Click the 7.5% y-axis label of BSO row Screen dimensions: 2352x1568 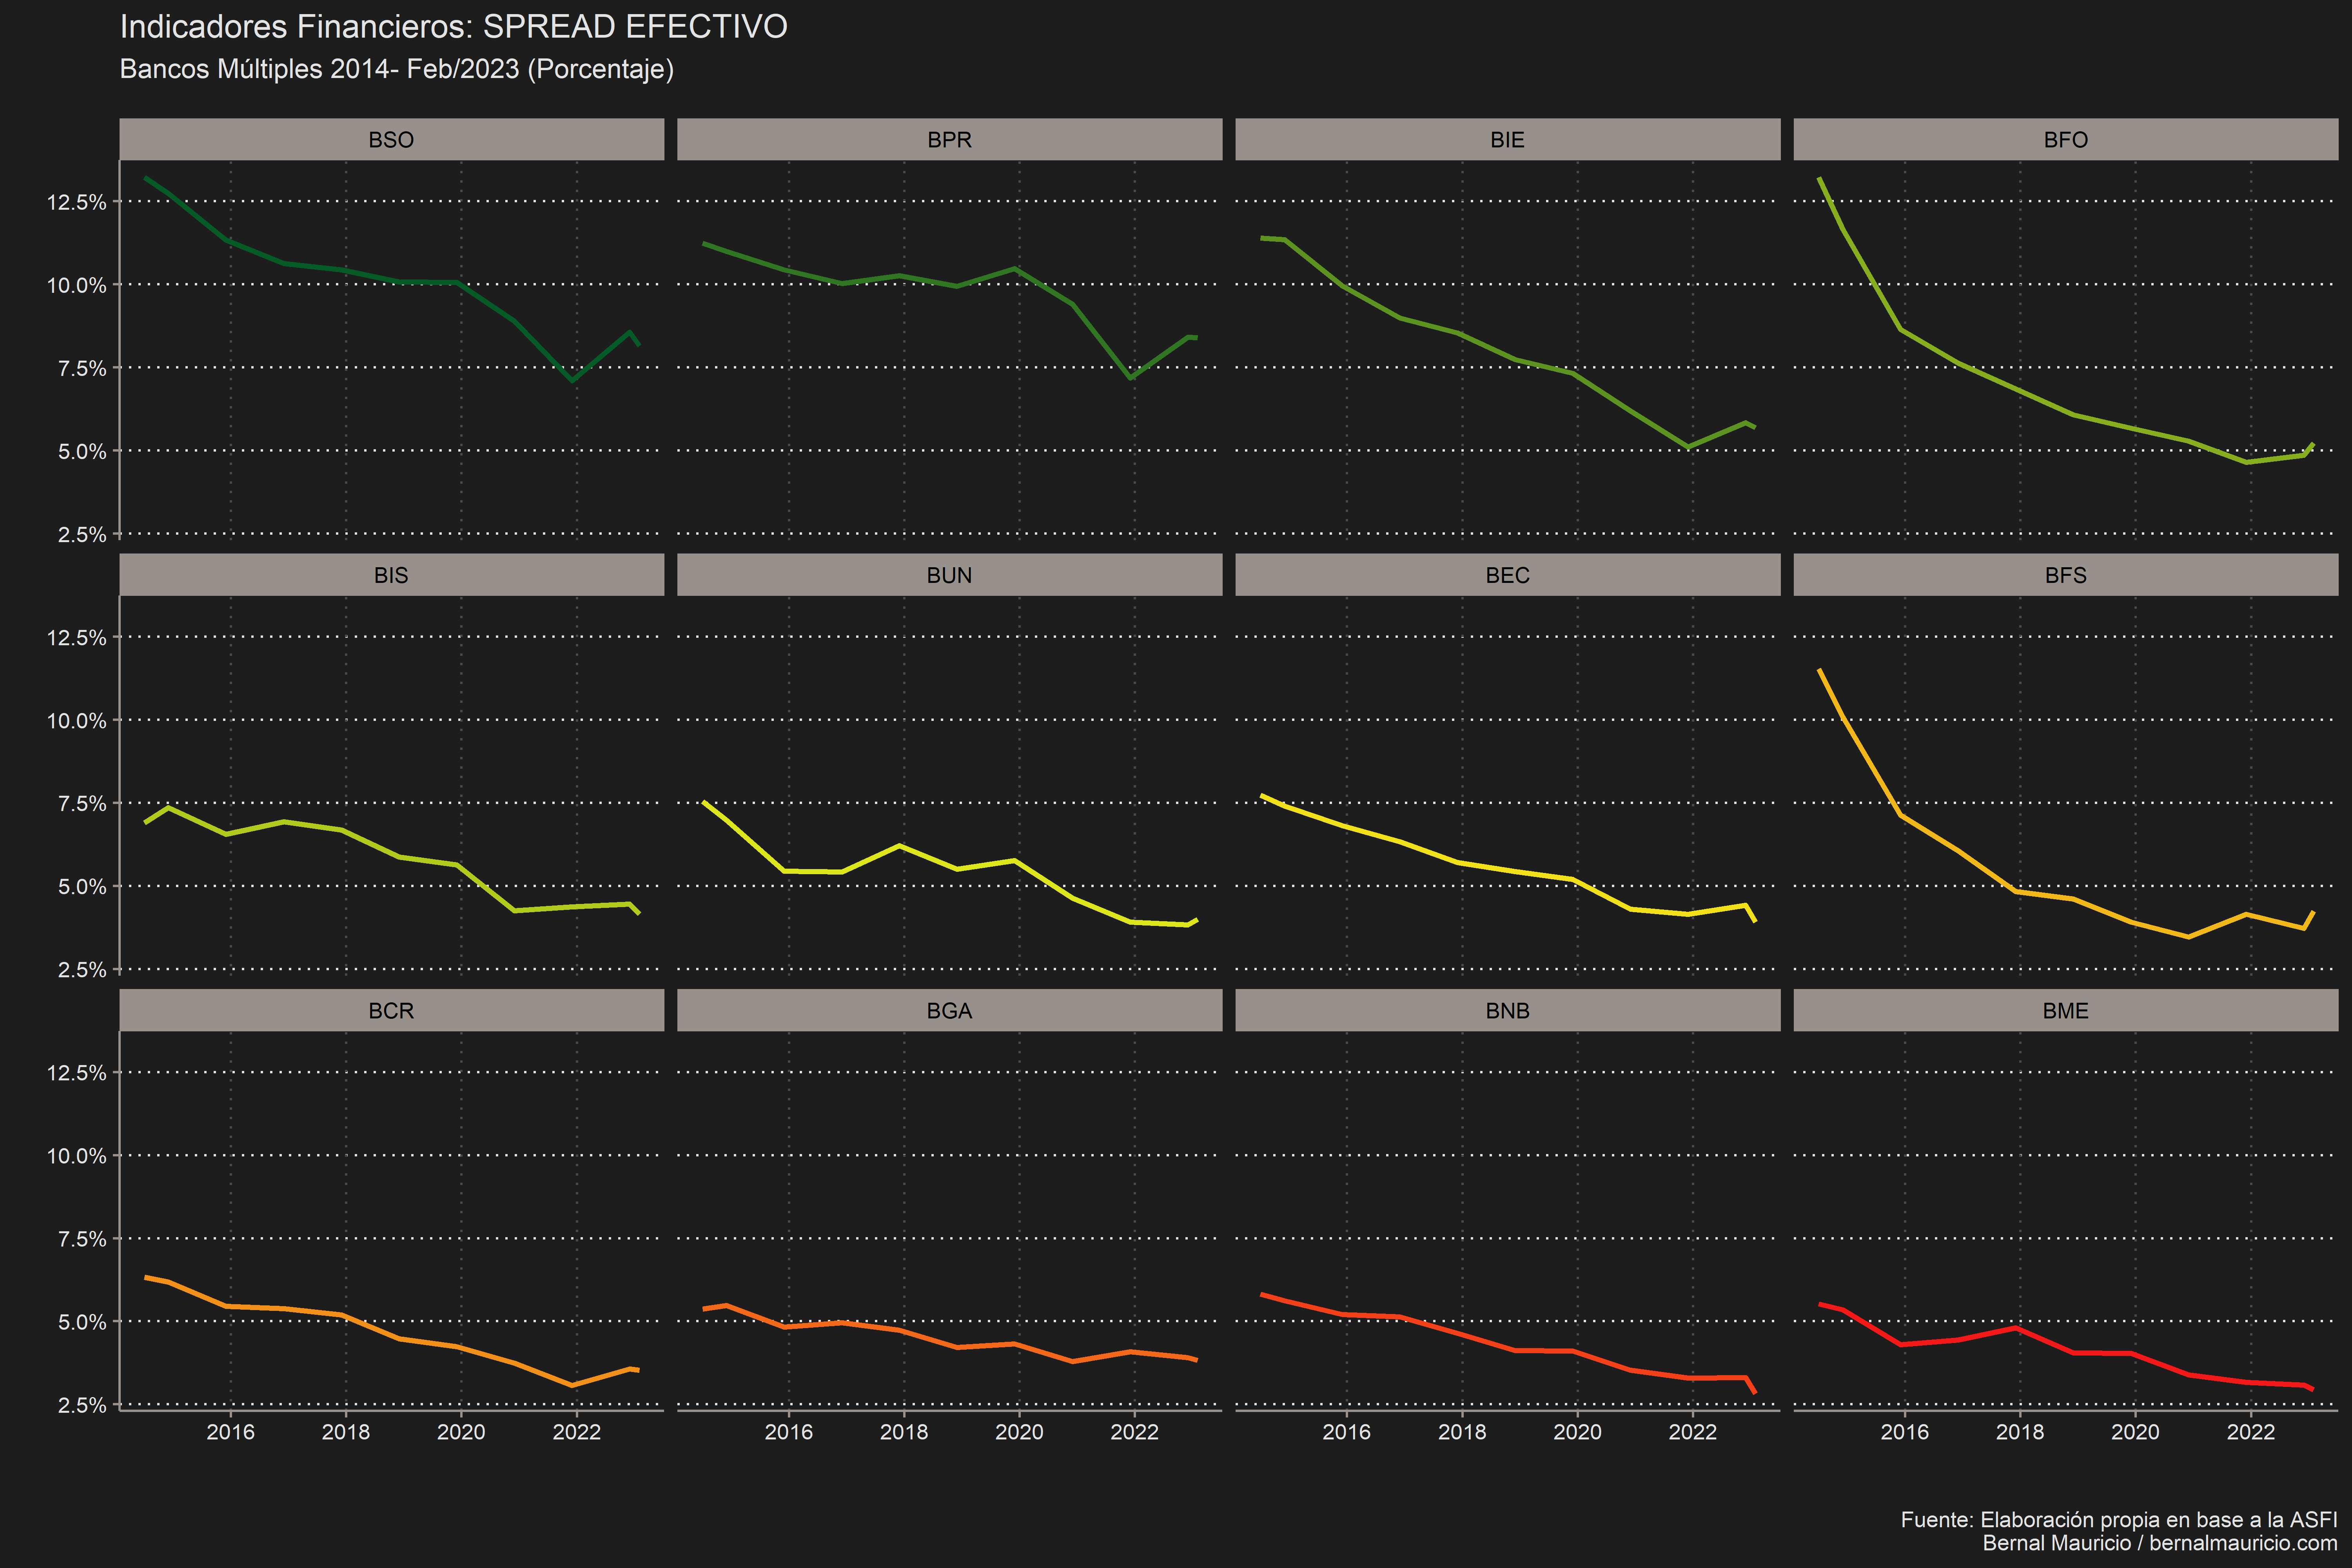tap(82, 368)
